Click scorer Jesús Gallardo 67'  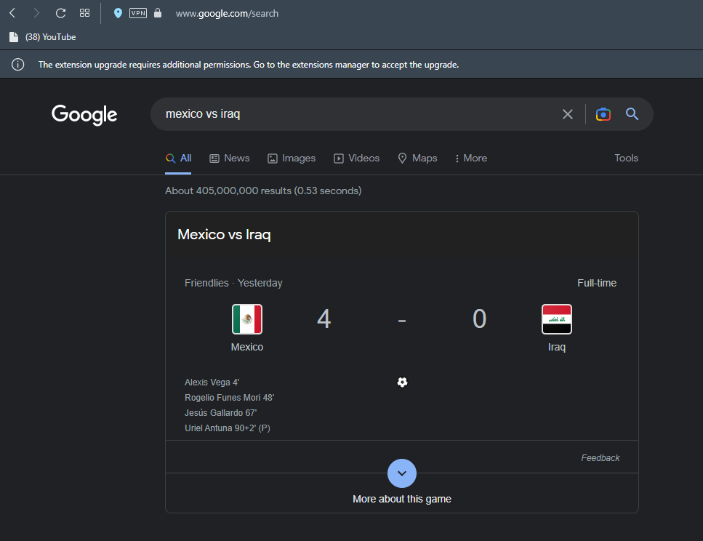(x=220, y=413)
